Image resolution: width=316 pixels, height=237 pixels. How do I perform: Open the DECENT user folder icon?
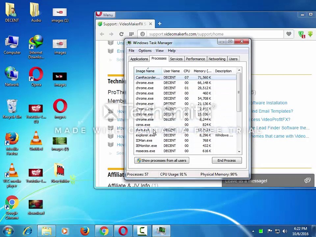(12, 13)
